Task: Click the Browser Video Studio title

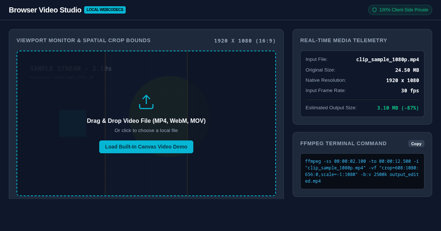Action: tap(45, 10)
